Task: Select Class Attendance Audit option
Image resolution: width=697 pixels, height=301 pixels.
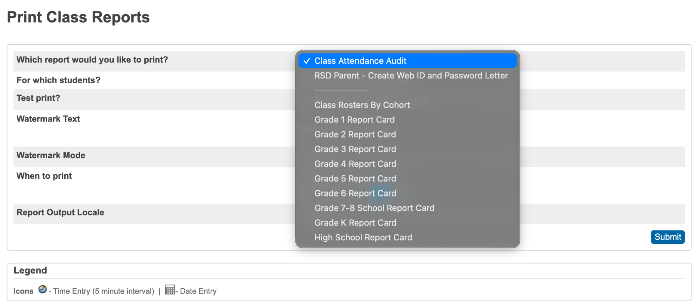Action: (x=407, y=61)
